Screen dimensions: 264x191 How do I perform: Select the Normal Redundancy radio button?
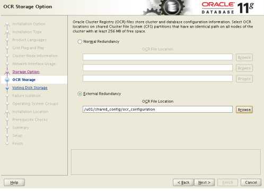pyautogui.click(x=80, y=42)
